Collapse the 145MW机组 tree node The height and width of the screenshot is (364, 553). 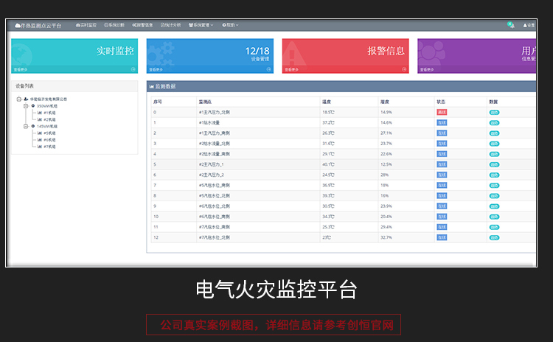tap(26, 126)
